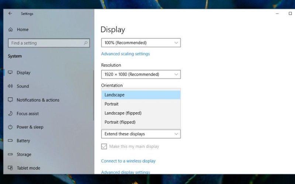
Task: Open Advanced scaling settings link
Action: (x=125, y=54)
